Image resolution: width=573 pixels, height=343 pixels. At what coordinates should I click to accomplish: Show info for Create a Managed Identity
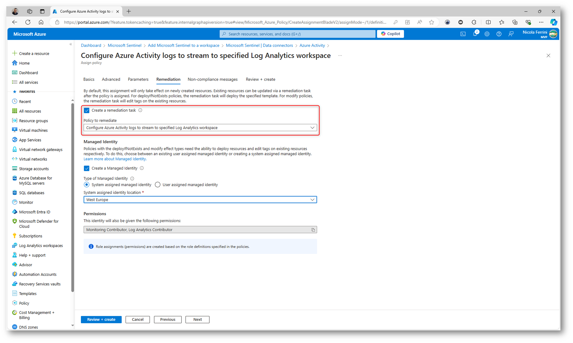pos(142,168)
